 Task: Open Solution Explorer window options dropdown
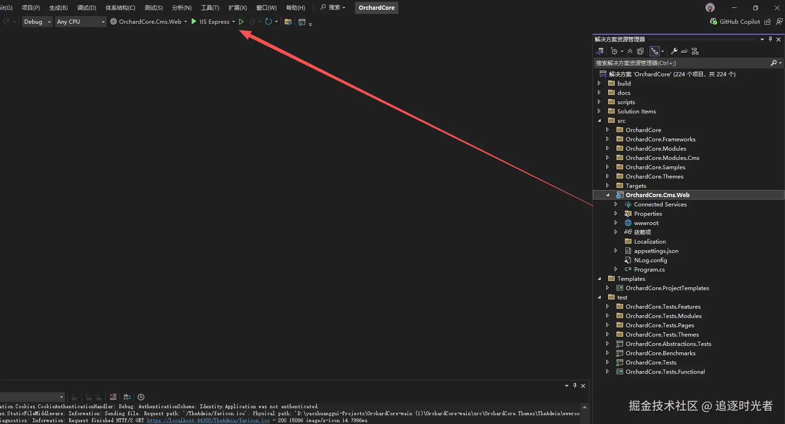coord(762,40)
